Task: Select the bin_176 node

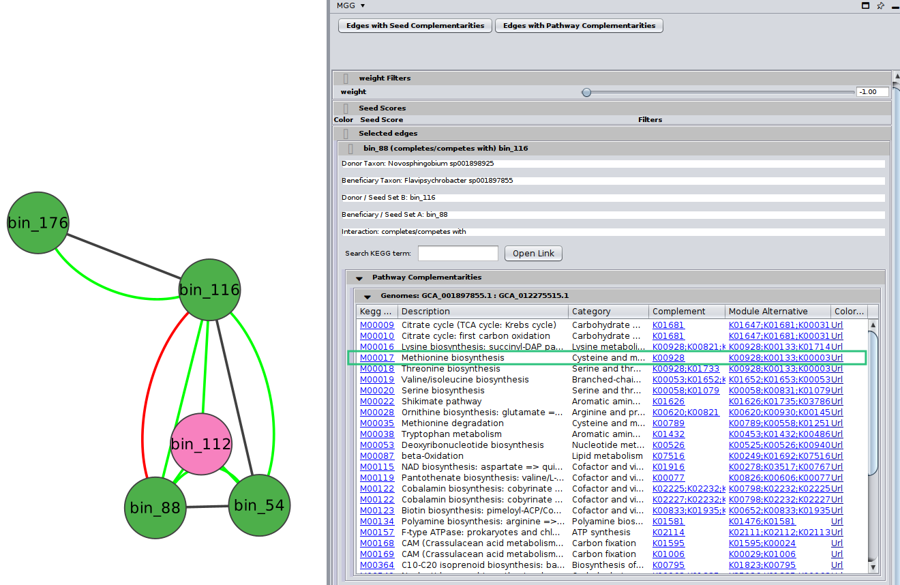Action: coord(38,223)
